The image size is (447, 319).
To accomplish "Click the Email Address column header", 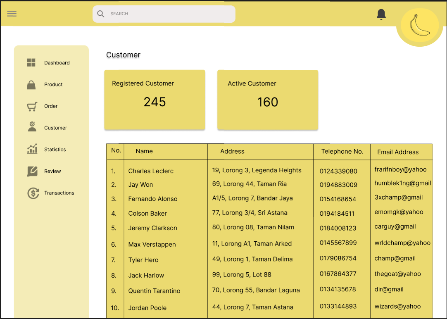I will [397, 152].
